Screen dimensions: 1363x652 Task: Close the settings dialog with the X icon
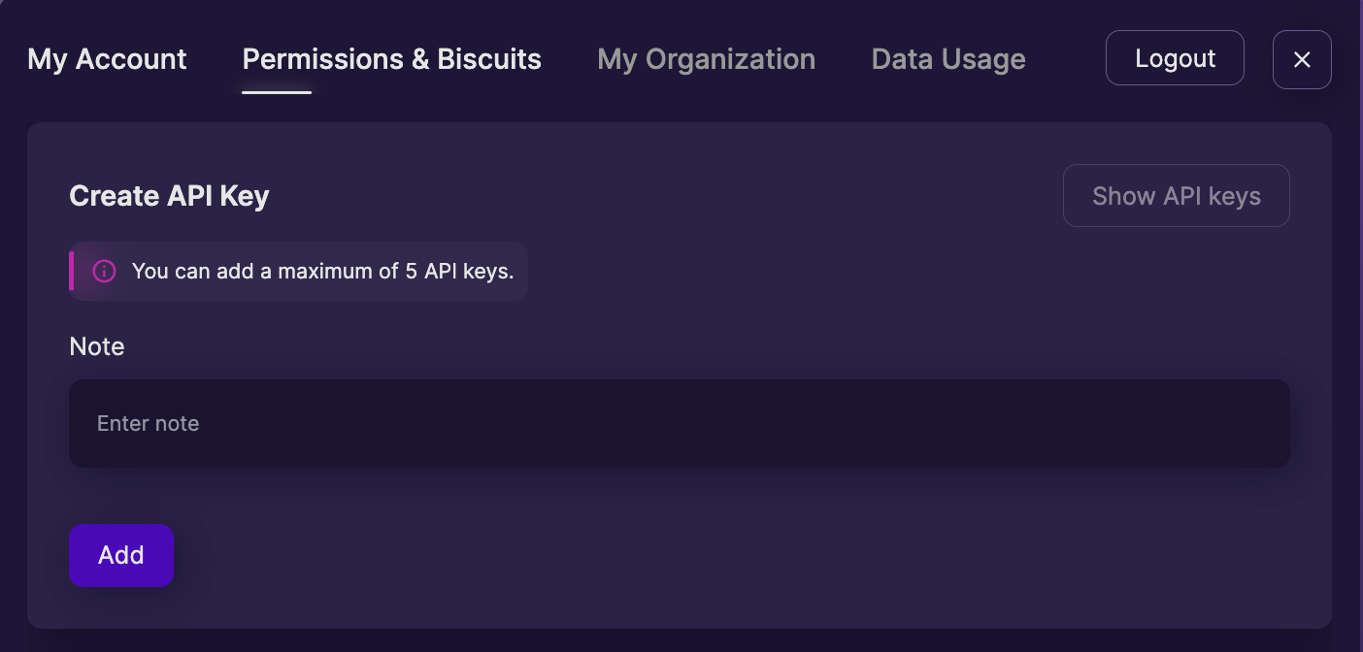[1302, 59]
